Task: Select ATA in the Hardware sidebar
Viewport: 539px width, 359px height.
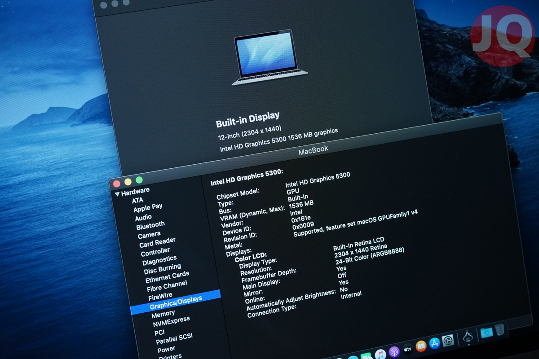Action: (x=138, y=200)
